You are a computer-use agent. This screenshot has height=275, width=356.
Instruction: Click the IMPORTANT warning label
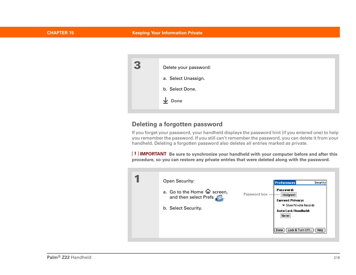[153, 154]
